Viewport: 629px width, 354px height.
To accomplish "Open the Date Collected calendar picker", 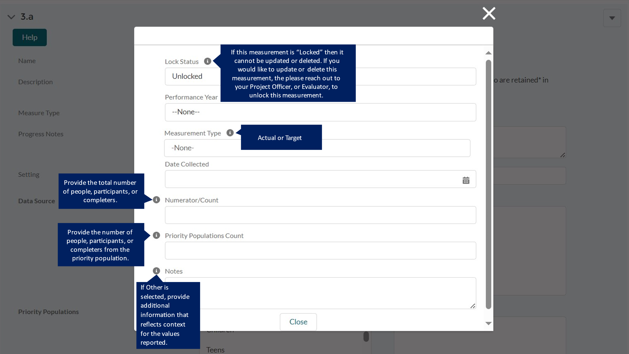I will coord(466,180).
